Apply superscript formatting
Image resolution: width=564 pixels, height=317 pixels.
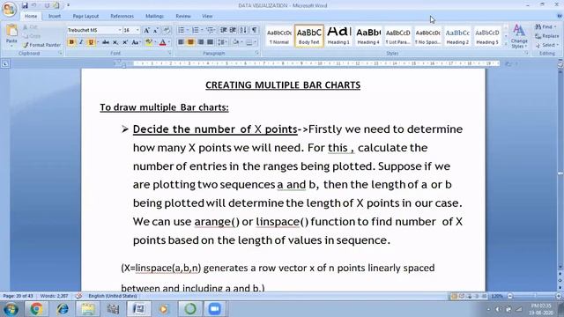pos(125,42)
